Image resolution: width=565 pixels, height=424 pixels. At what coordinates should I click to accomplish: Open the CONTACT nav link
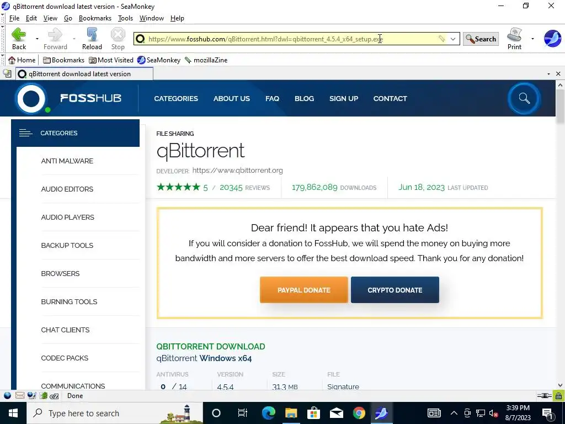click(390, 98)
